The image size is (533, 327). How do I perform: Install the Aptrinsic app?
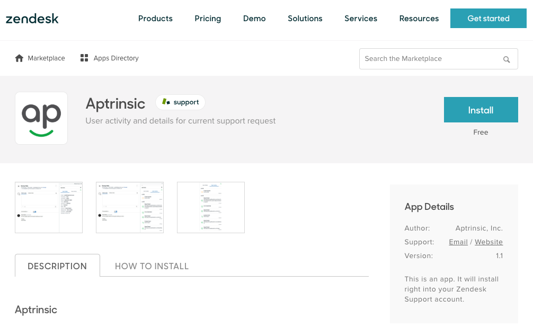[481, 110]
